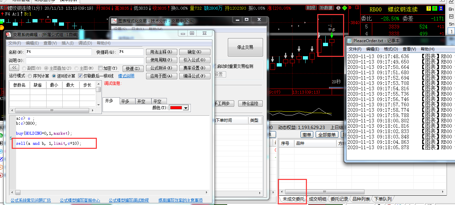
Task: Open the 委托记录 tab
Action: point(339,199)
